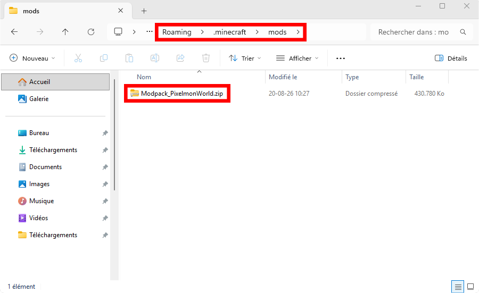Click the Modpack_PixelmonWorld.zip file icon

[135, 93]
